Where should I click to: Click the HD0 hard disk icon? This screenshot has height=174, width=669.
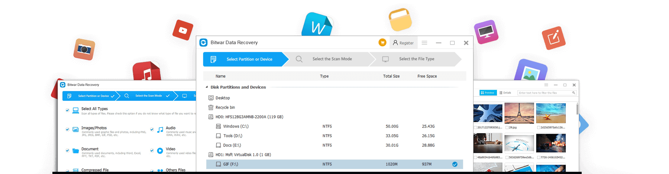point(211,117)
